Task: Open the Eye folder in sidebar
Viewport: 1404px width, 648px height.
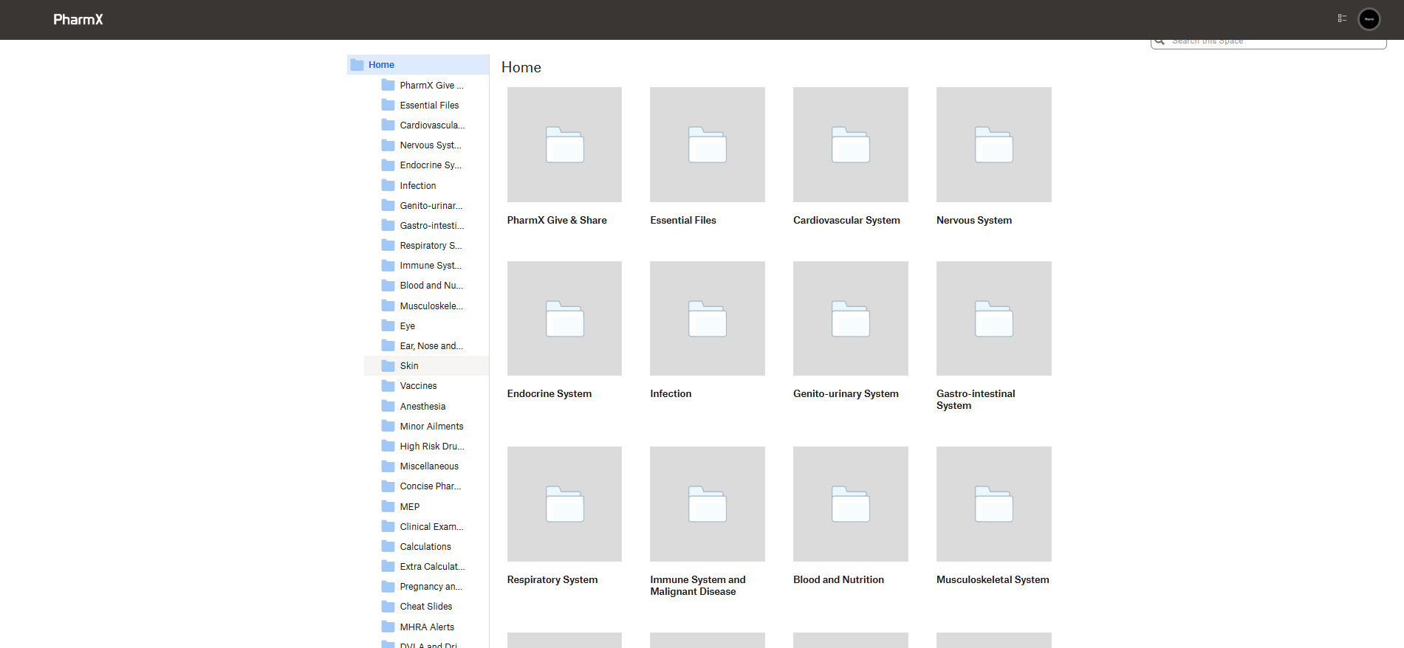Action: point(408,326)
